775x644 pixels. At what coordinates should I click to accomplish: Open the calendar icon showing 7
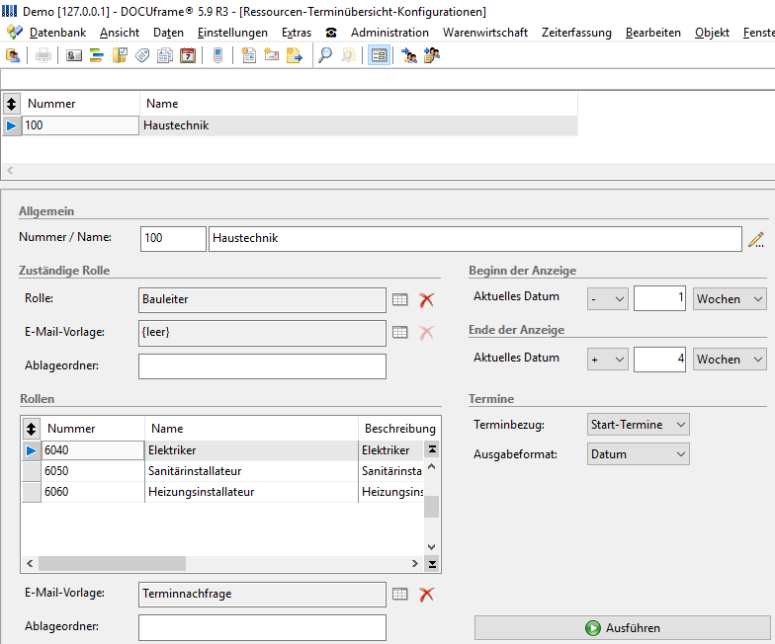point(188,55)
